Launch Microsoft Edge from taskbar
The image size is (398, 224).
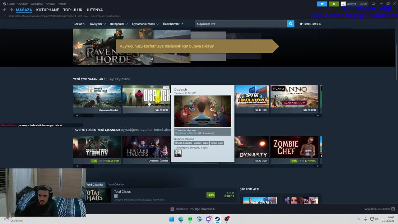coord(181,219)
